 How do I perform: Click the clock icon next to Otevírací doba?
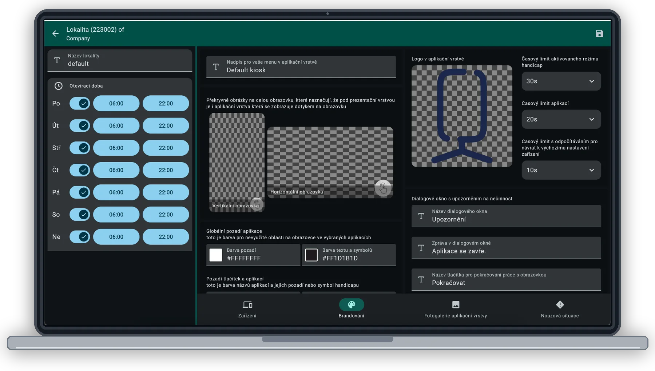click(59, 86)
